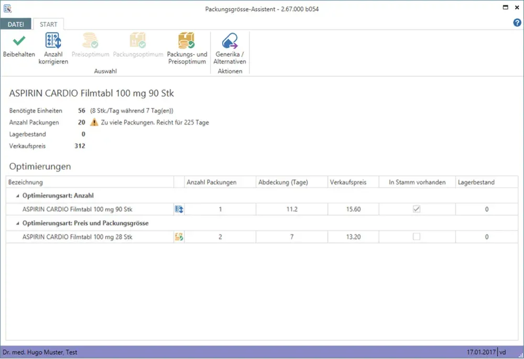Image resolution: width=524 pixels, height=359 pixels.
Task: Click the price cell 15.60
Action: point(353,209)
